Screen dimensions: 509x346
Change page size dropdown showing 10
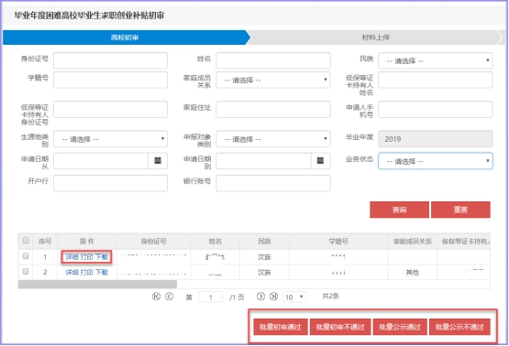tap(294, 297)
